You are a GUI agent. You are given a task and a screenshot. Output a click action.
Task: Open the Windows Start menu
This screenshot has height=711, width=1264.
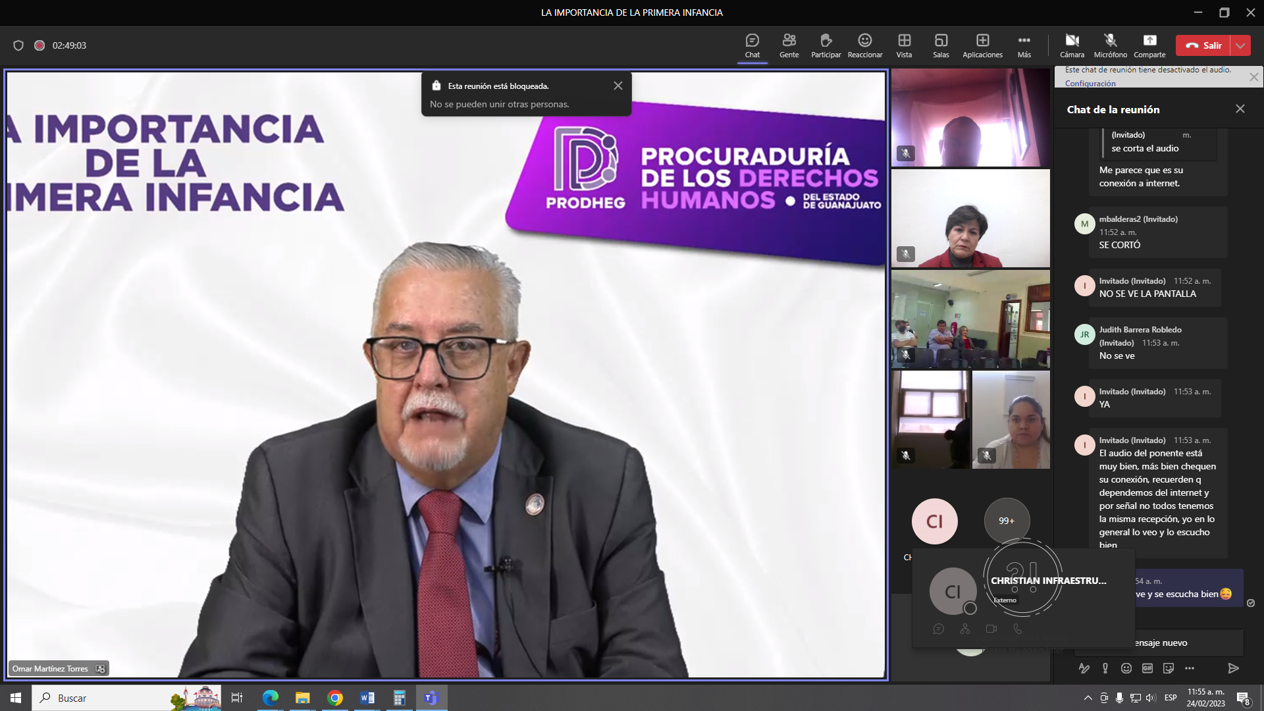(x=16, y=698)
